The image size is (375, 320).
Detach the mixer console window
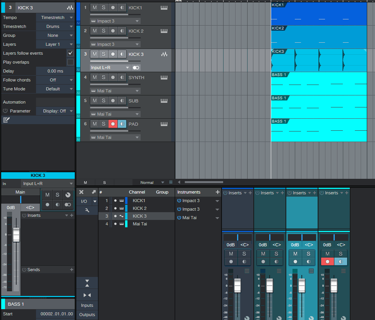pos(93,192)
